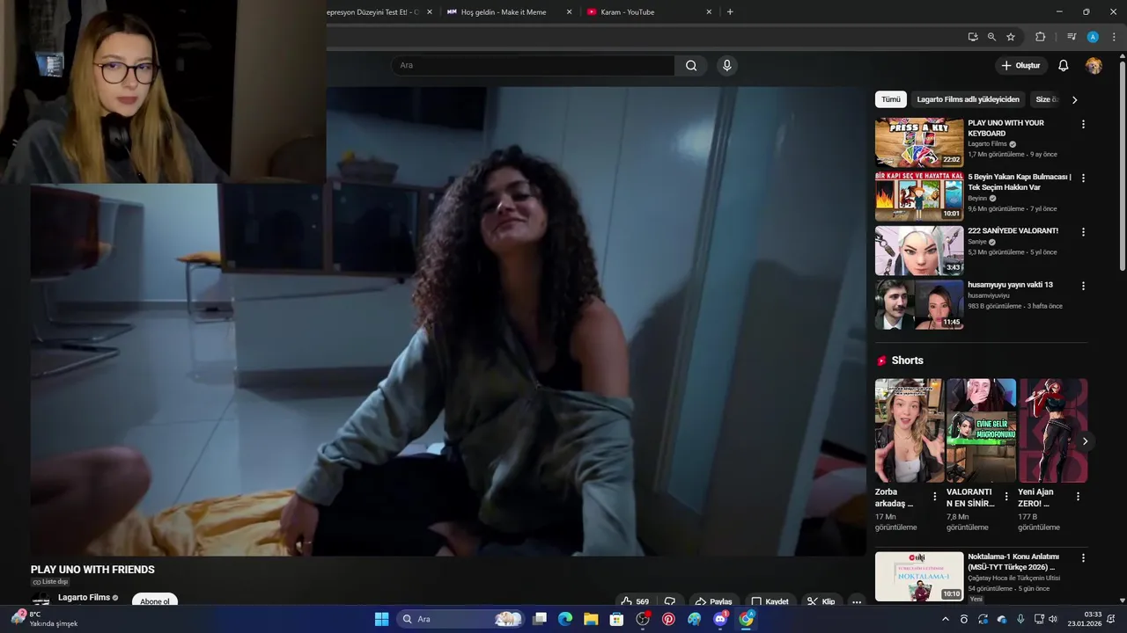Open PLAY UNO WITH YOUR KEYBOARD thumbnail

pos(919,142)
